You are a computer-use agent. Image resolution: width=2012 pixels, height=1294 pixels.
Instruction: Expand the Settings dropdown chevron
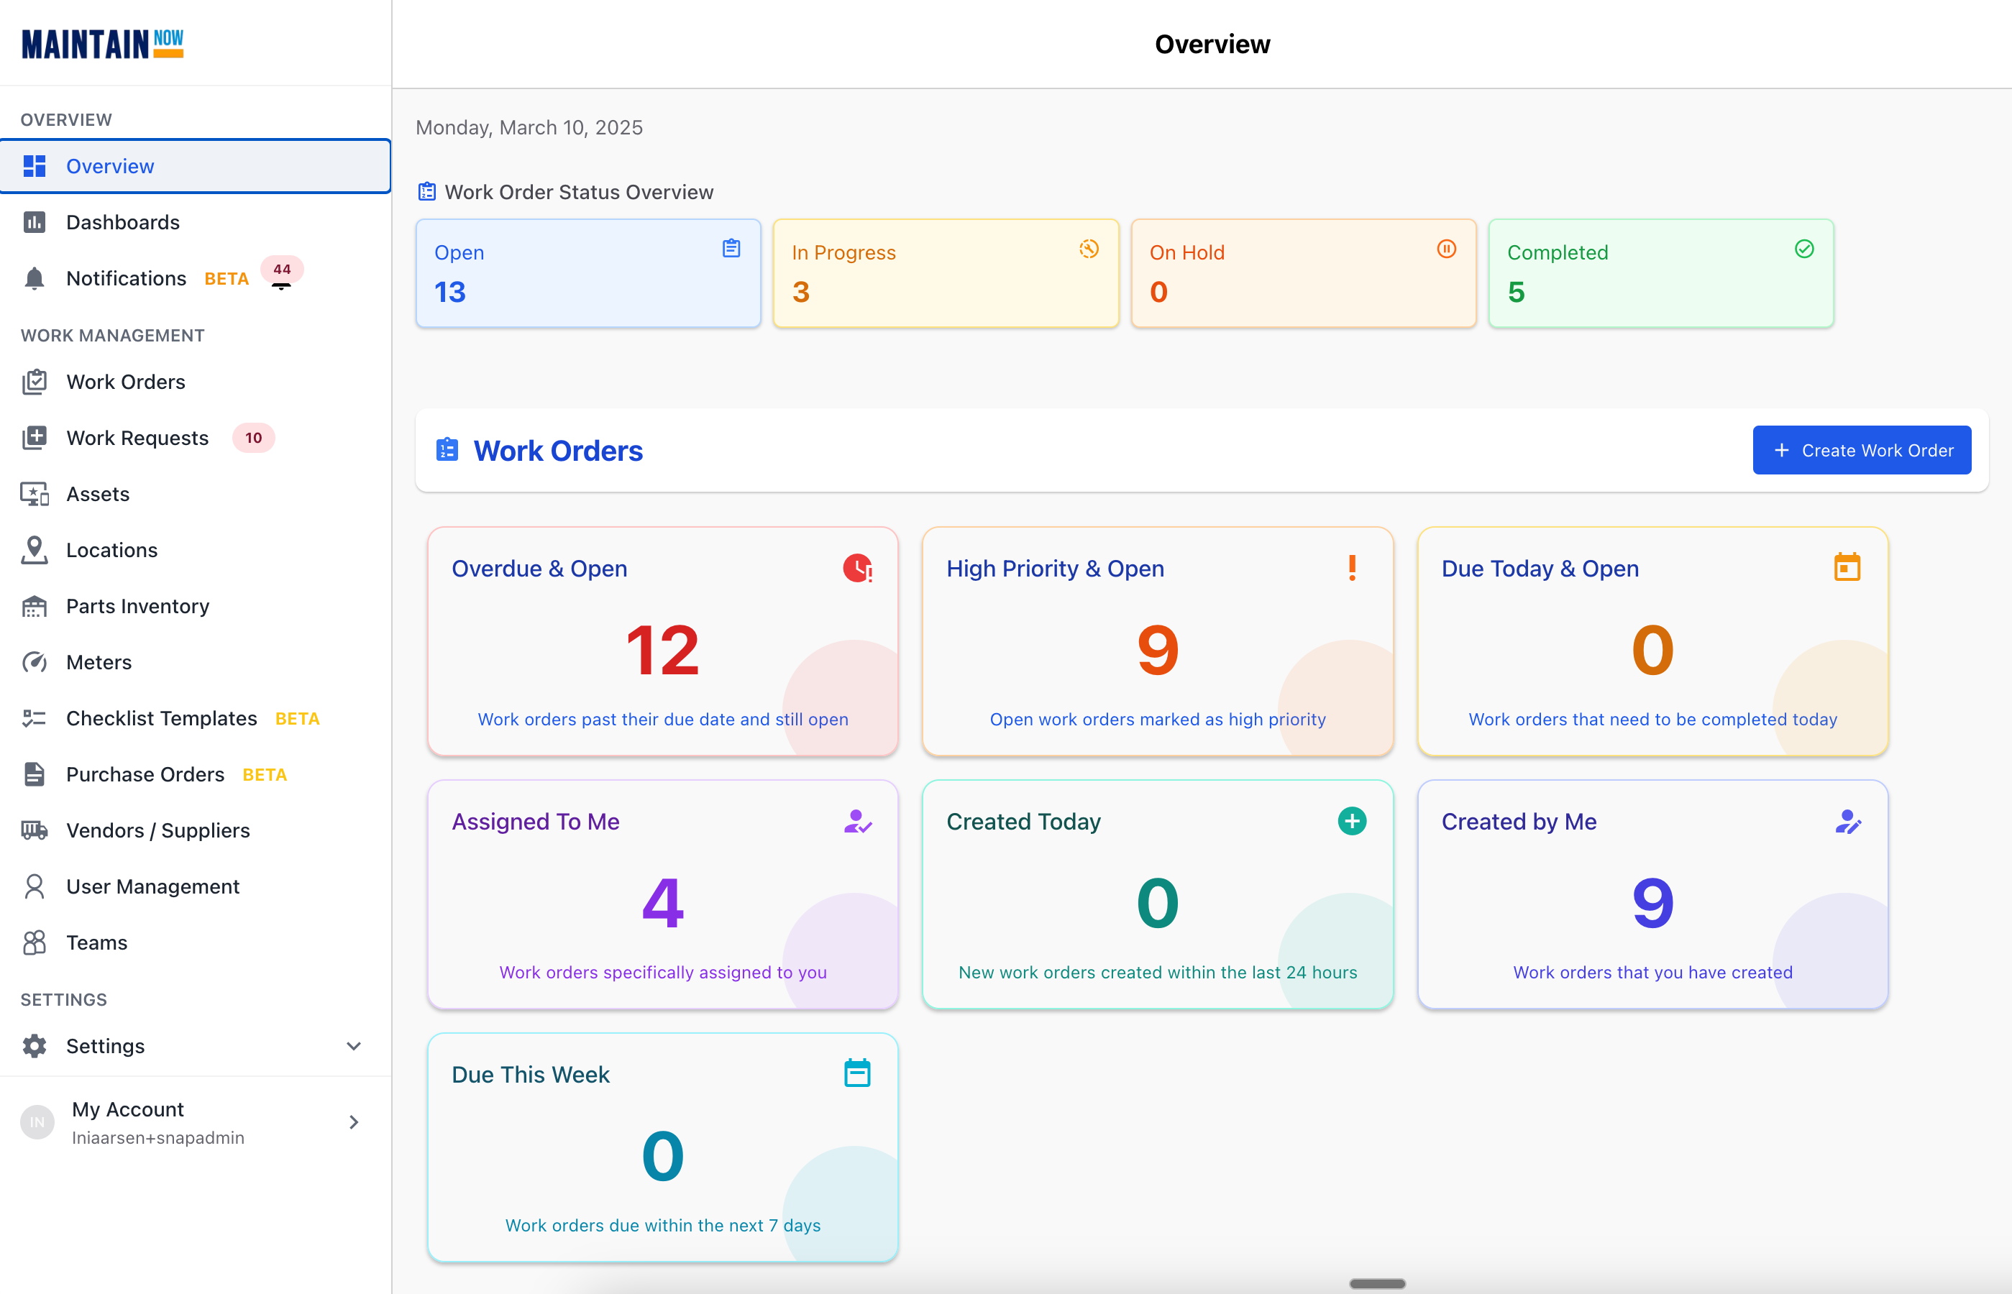[354, 1046]
